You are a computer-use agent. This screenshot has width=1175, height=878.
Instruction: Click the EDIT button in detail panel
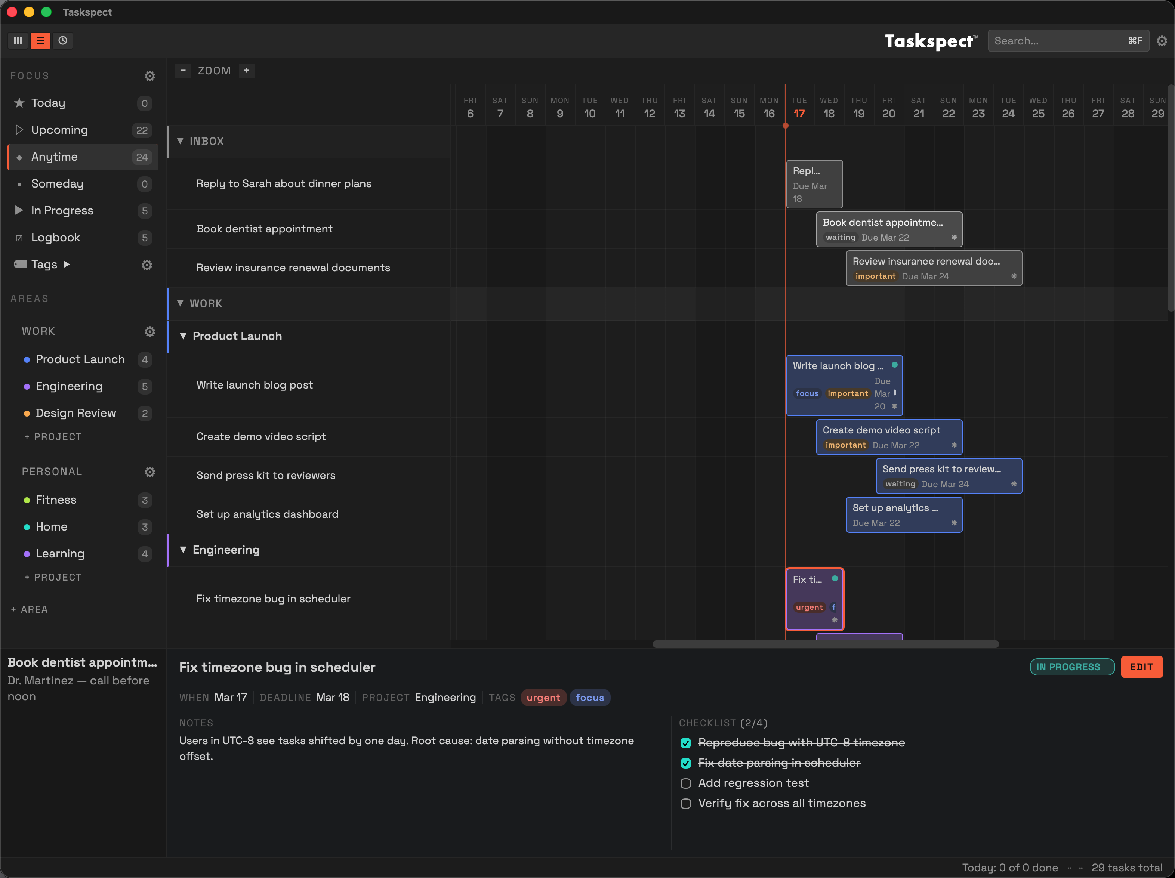[x=1141, y=667]
